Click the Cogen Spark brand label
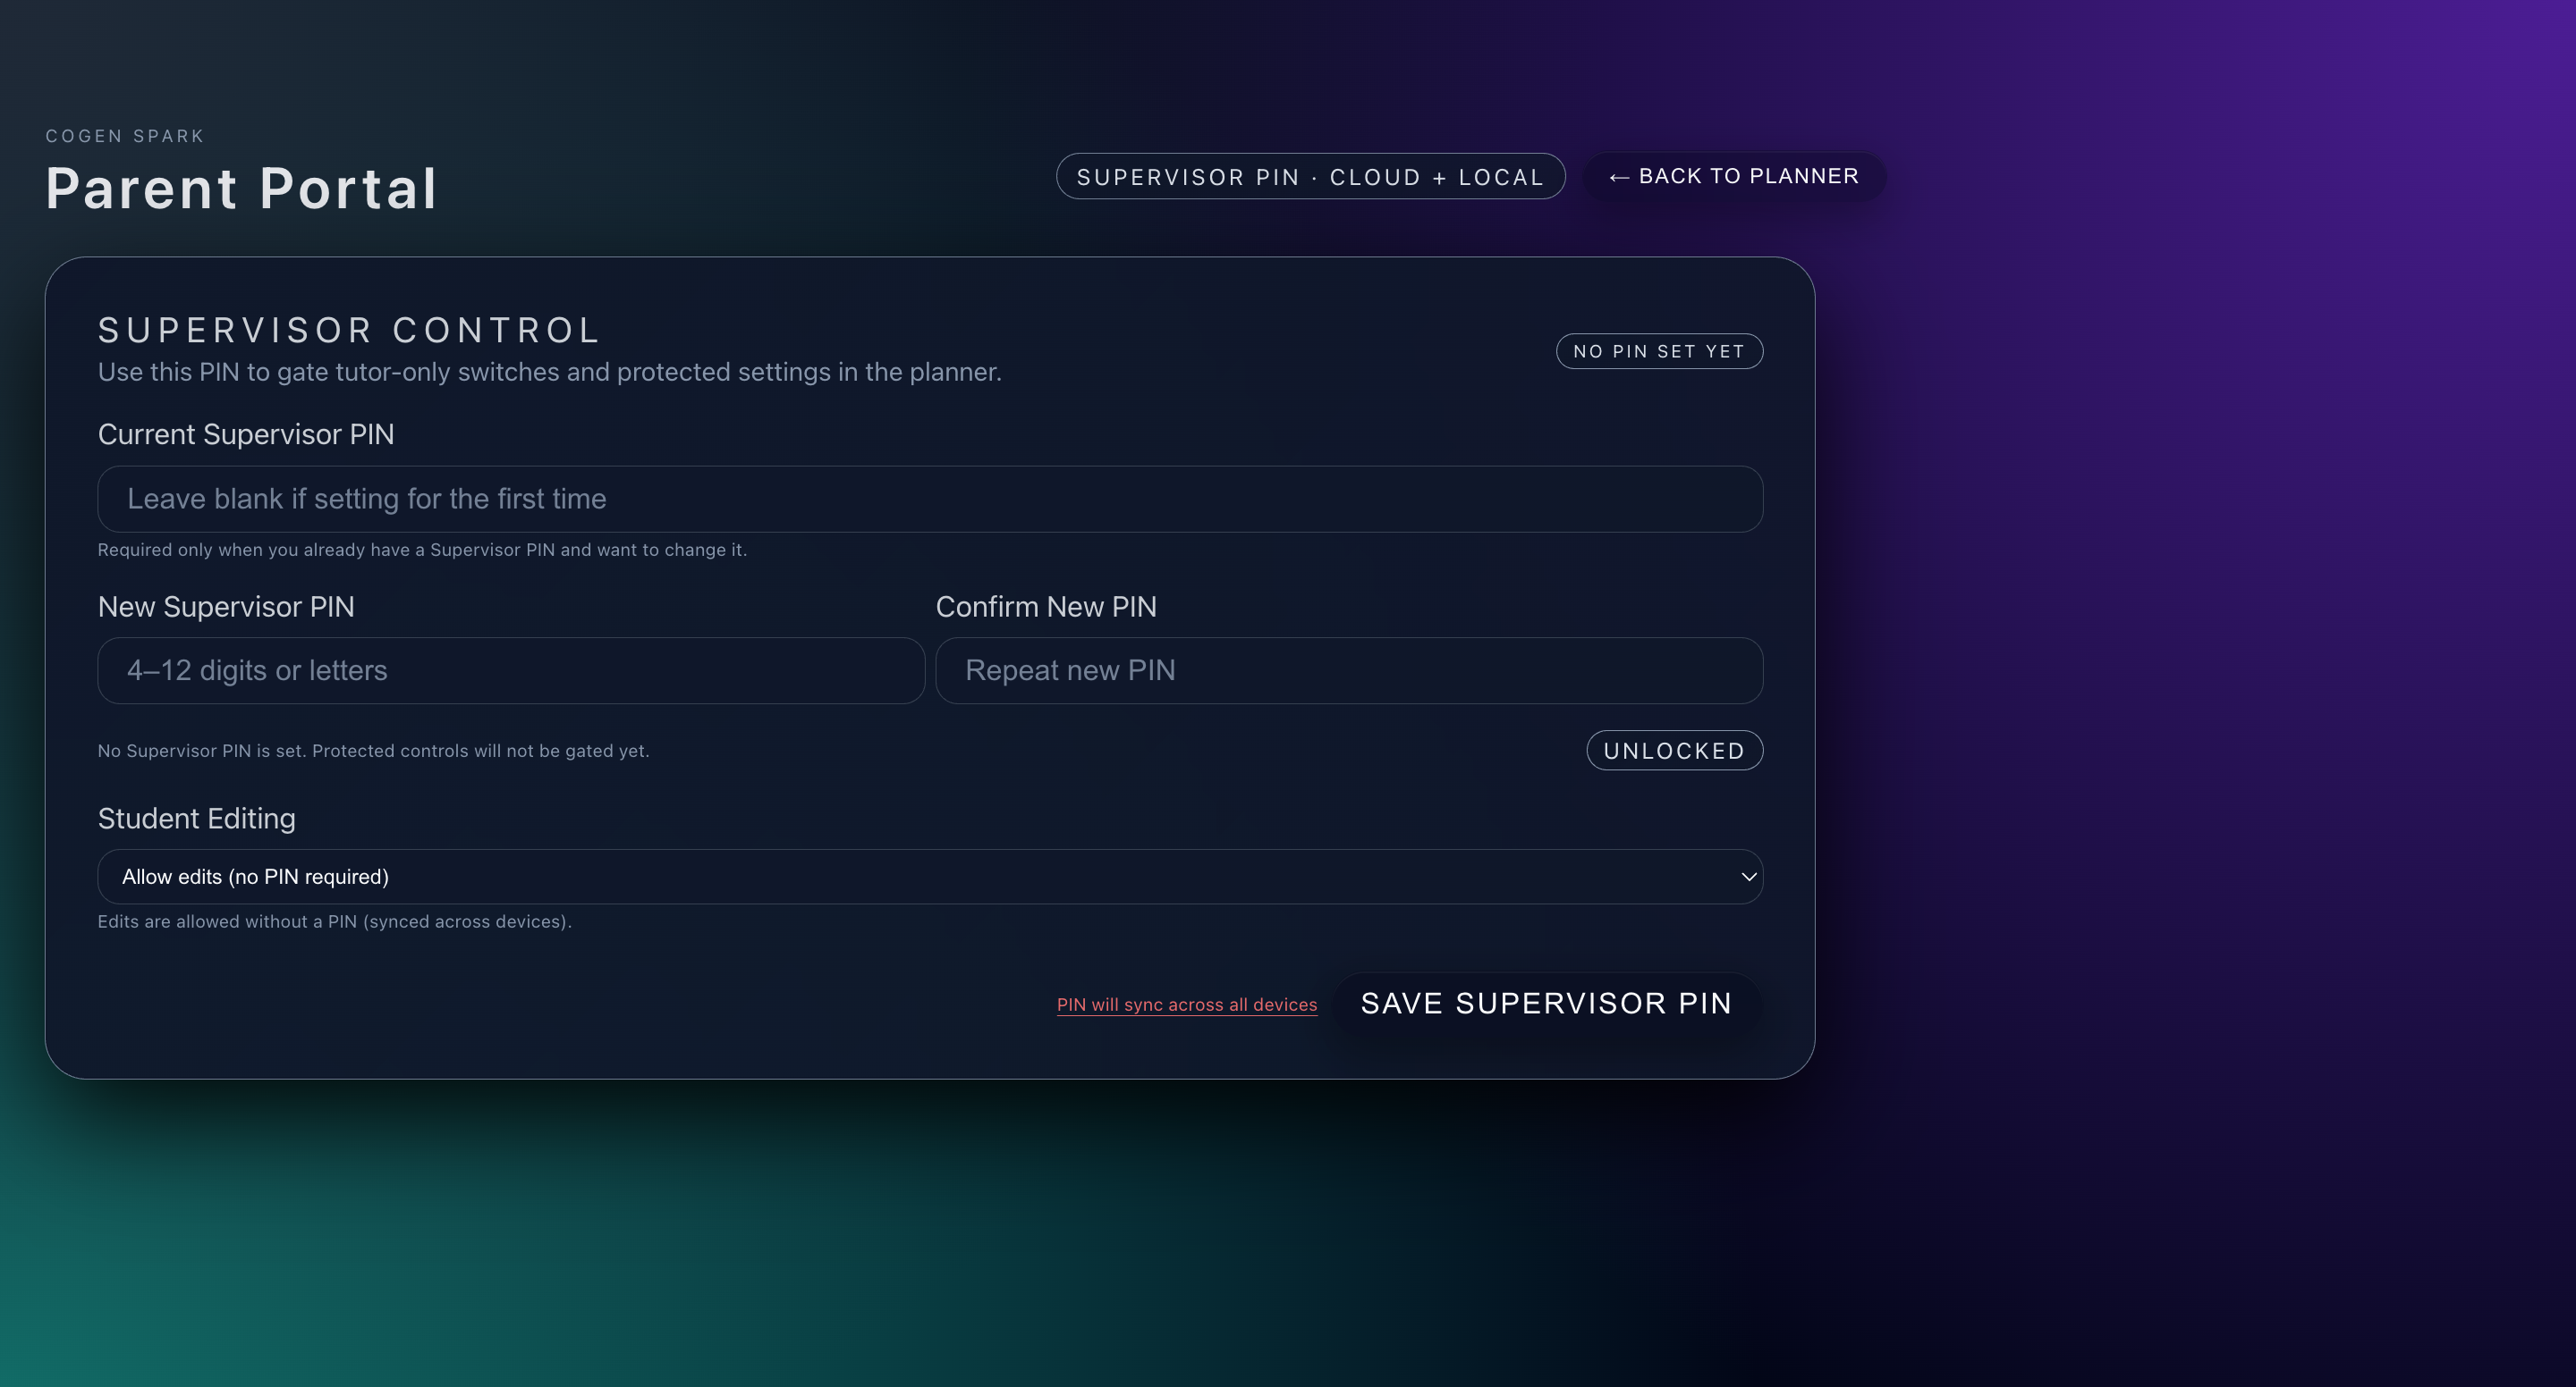This screenshot has height=1387, width=2576. pyautogui.click(x=125, y=136)
